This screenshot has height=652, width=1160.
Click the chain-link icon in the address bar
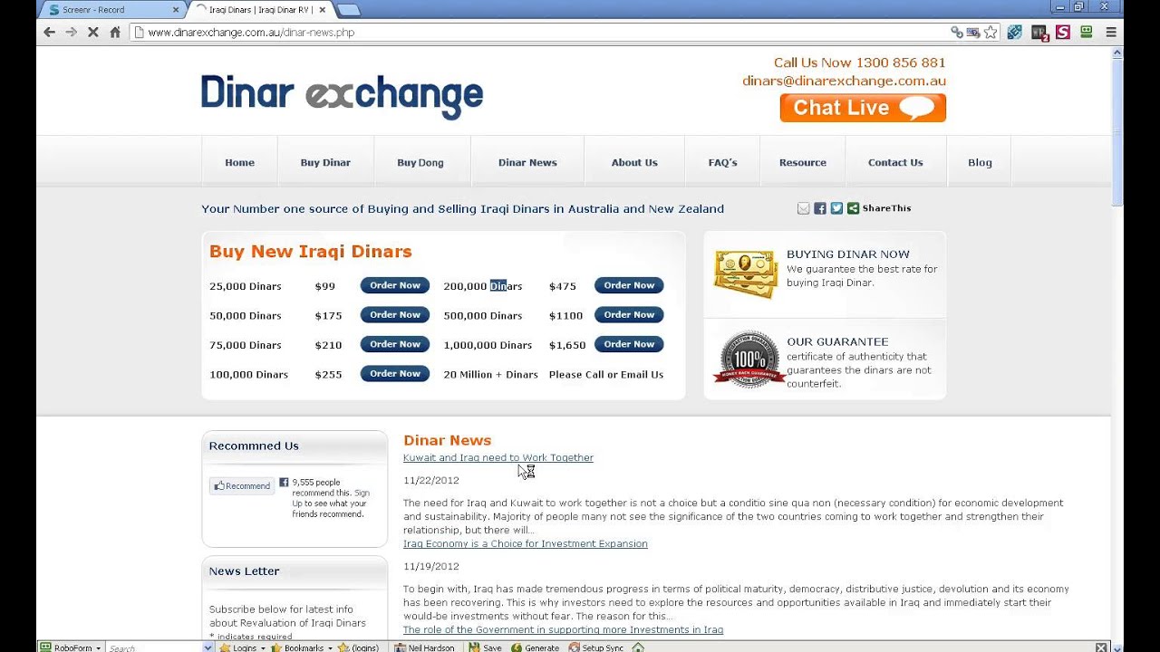point(956,32)
